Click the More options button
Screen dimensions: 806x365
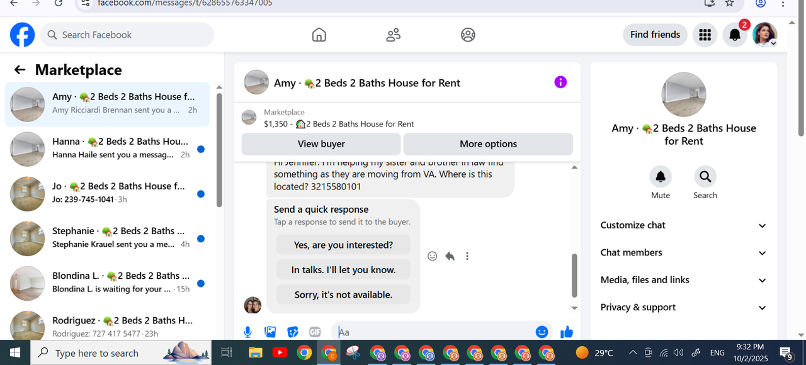pos(488,144)
